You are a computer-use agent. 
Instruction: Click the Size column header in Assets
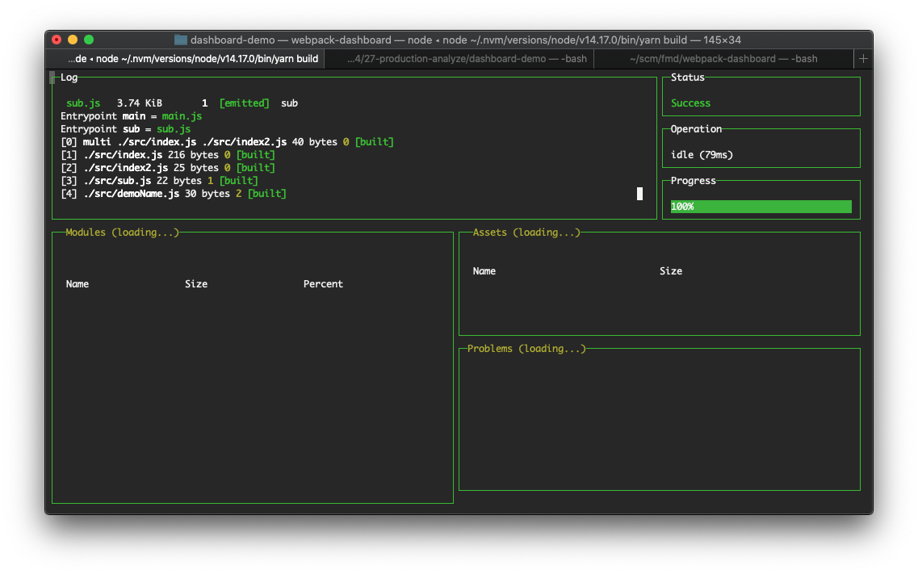click(x=671, y=270)
